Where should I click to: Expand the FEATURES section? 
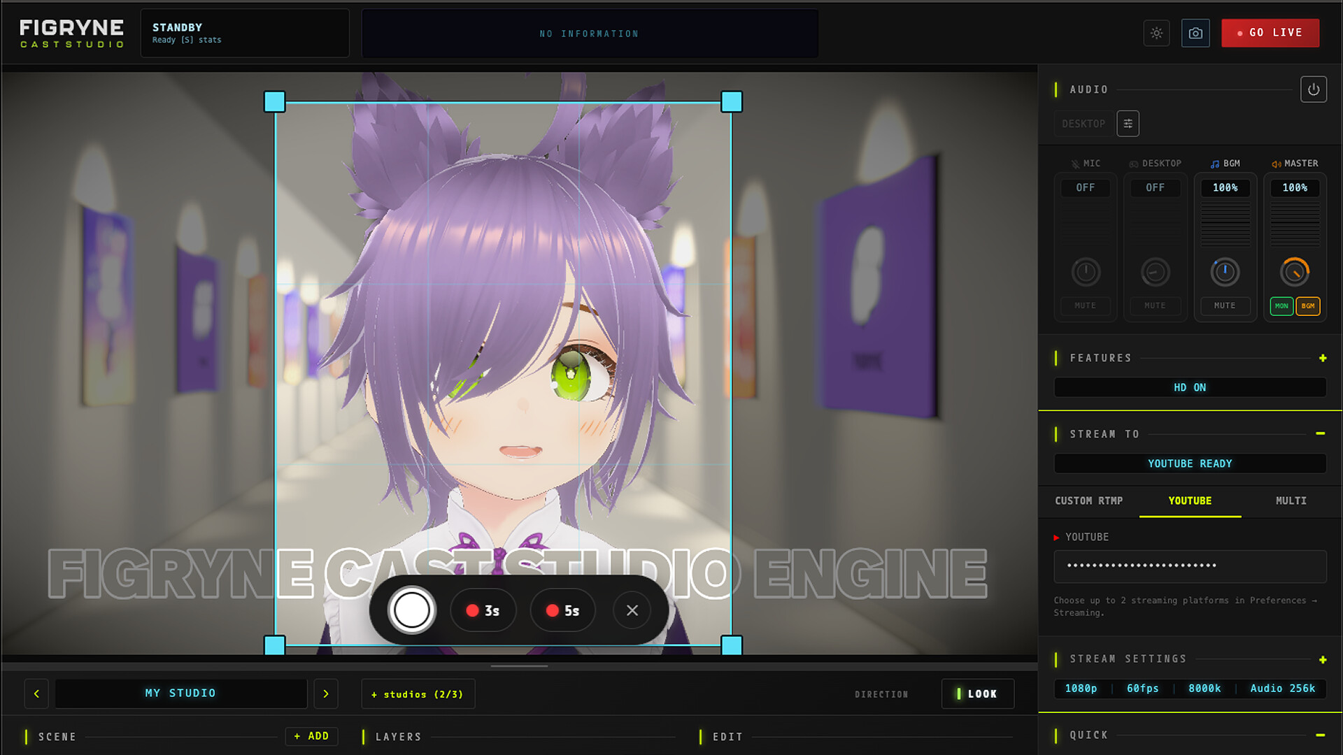(x=1322, y=358)
